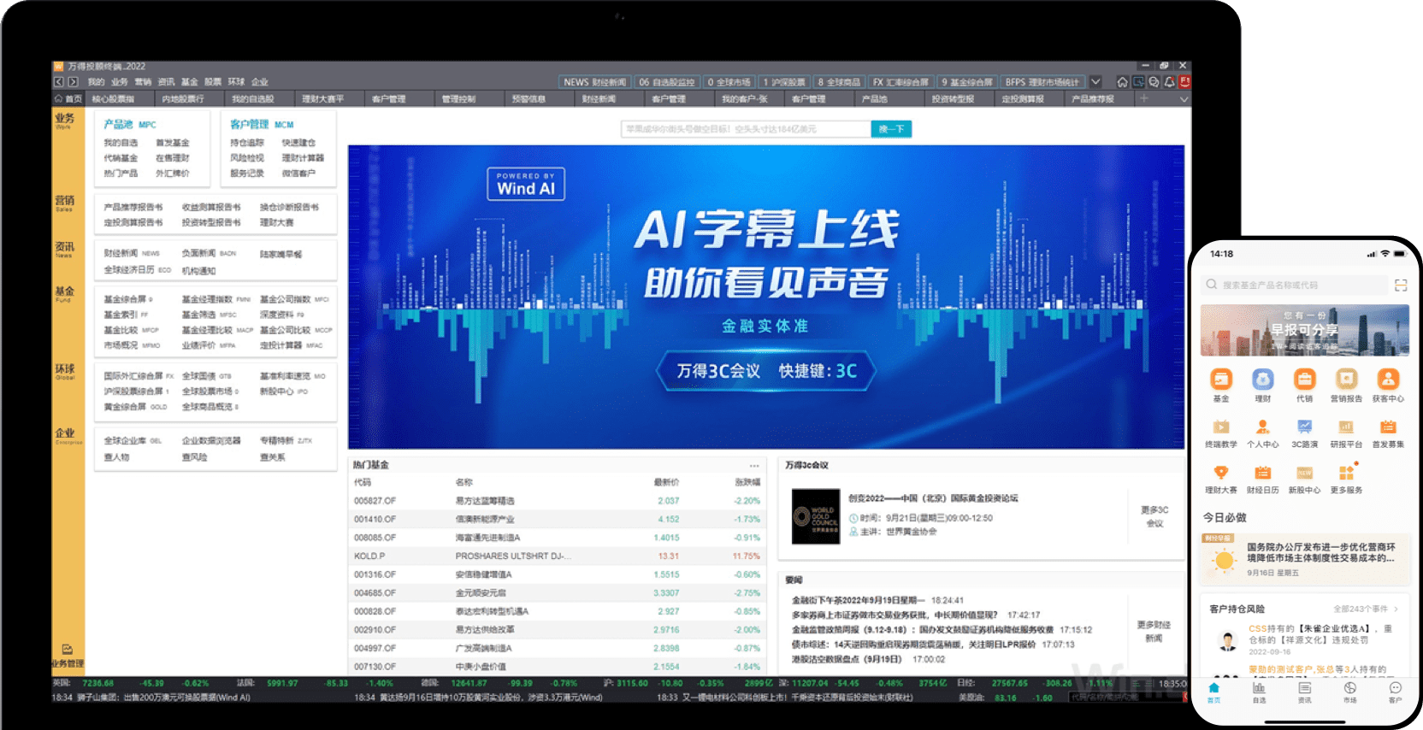Tap 自选 tab in phone bottom bar
The width and height of the screenshot is (1423, 730).
pos(1259,692)
